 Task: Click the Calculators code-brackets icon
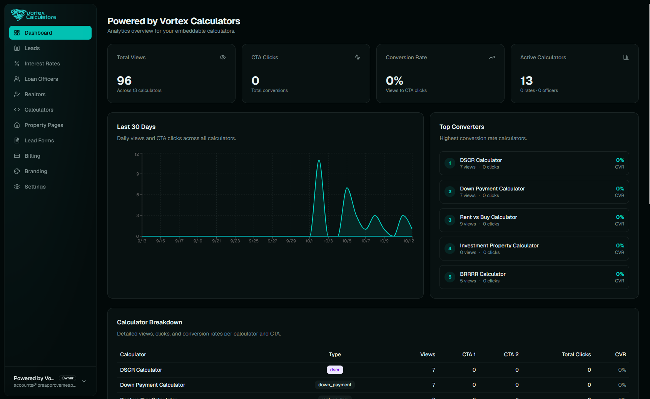pos(17,110)
